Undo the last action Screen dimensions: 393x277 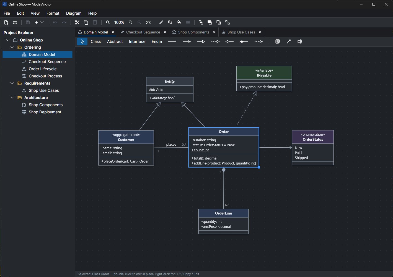pyautogui.click(x=55, y=22)
